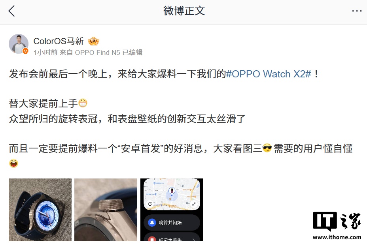Tap the grinning emoji after 上手
Screen dimensions: 367x244
(83, 103)
